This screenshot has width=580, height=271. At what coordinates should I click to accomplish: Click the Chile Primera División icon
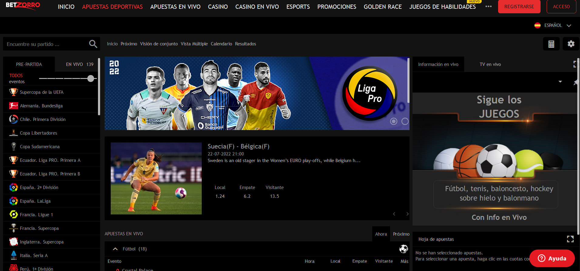13,119
